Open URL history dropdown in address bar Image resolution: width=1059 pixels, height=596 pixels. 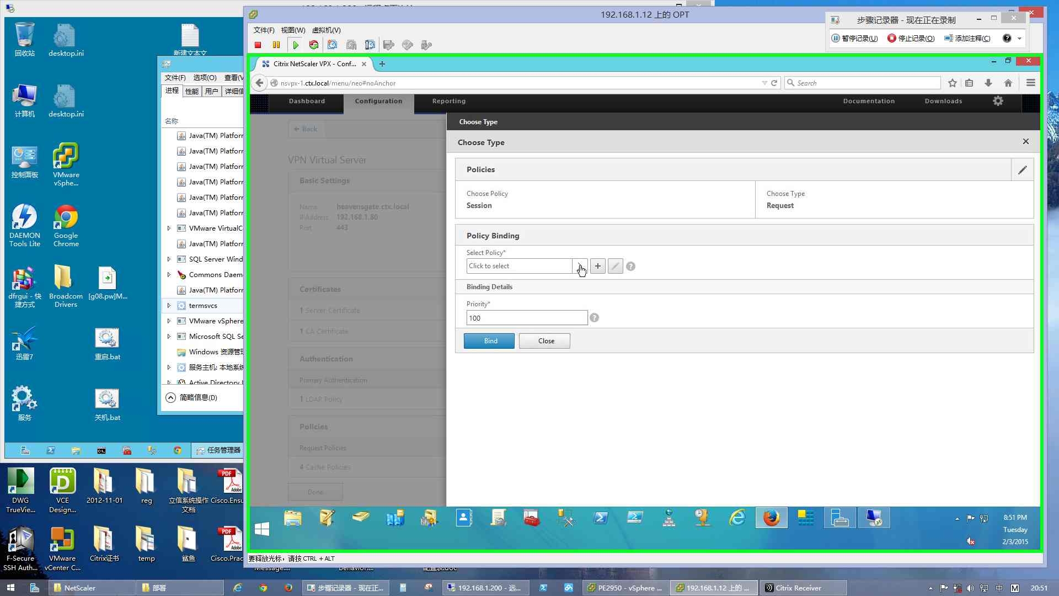point(764,83)
